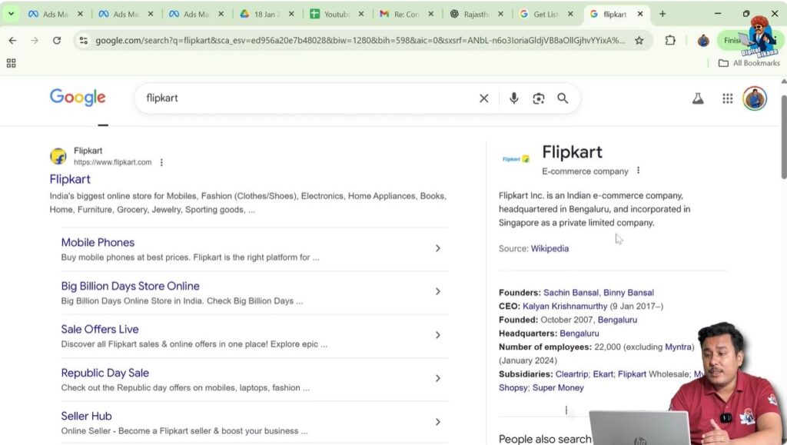Image resolution: width=787 pixels, height=445 pixels.
Task: Open the Extensions puzzle icon
Action: coord(669,39)
